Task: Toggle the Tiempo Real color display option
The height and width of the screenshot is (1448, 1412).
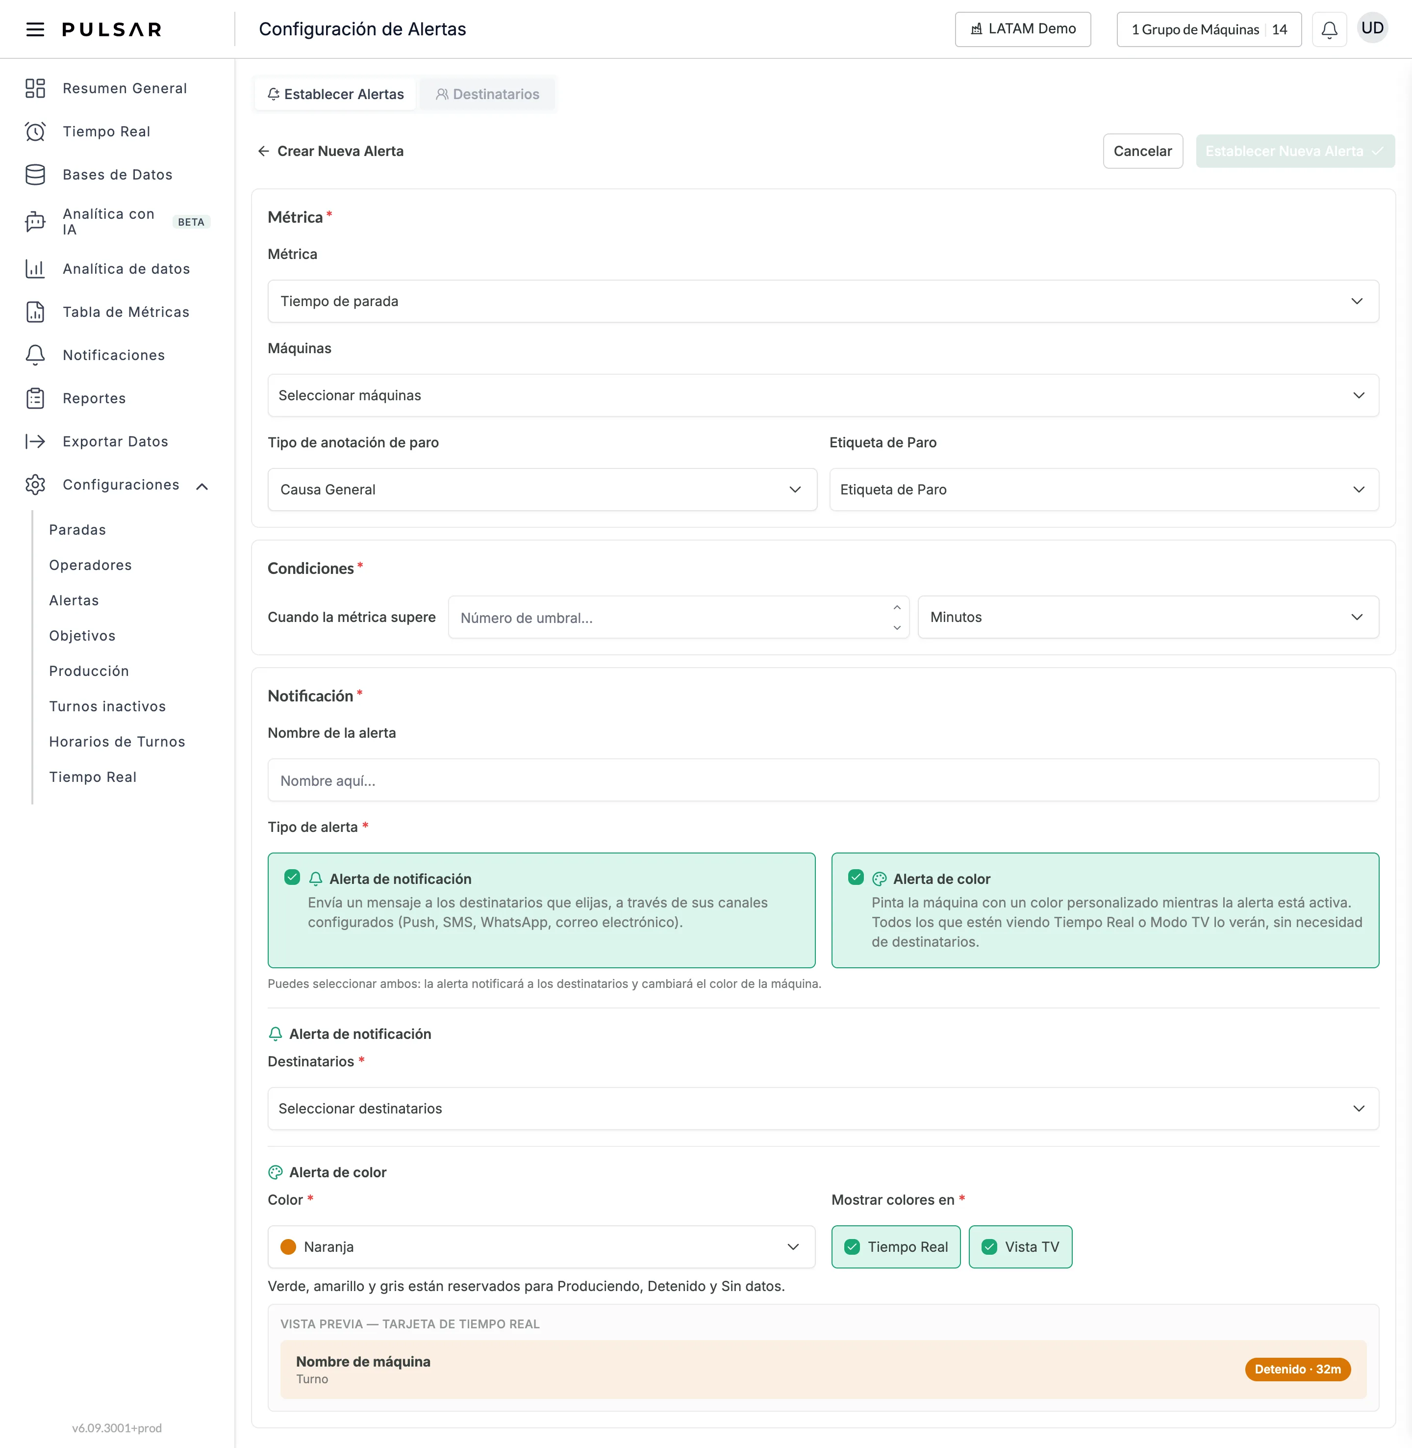Action: point(896,1247)
